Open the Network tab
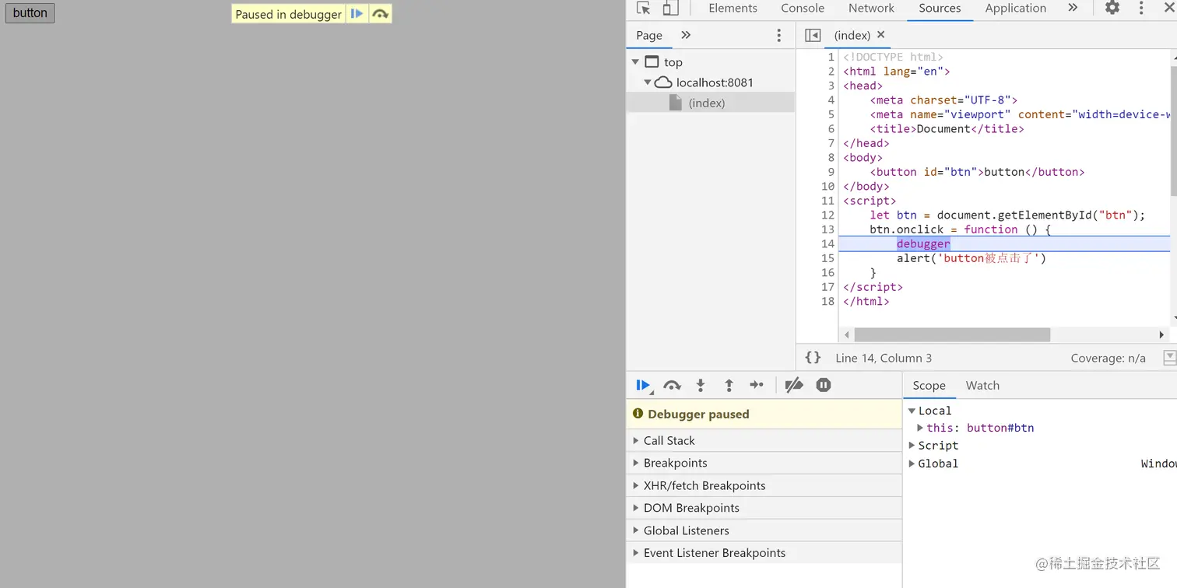This screenshot has height=588, width=1177. click(x=871, y=8)
